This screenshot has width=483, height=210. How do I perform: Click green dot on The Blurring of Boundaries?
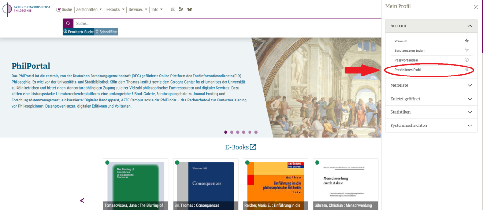coord(107,162)
